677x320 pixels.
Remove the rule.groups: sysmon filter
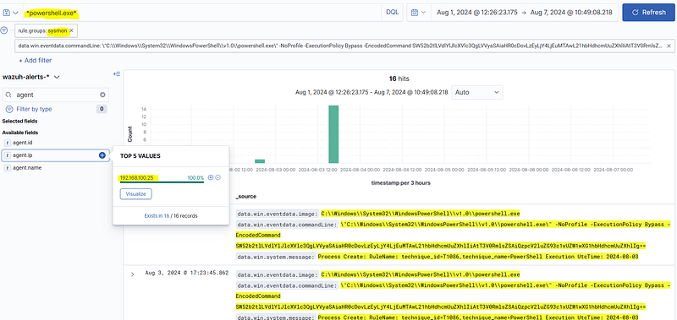coord(71,30)
